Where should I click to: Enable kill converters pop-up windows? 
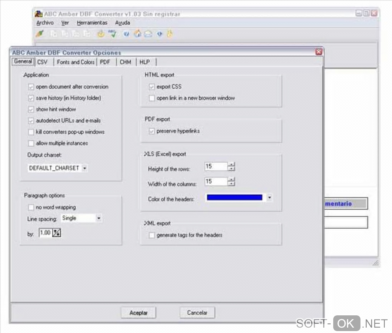click(x=31, y=132)
